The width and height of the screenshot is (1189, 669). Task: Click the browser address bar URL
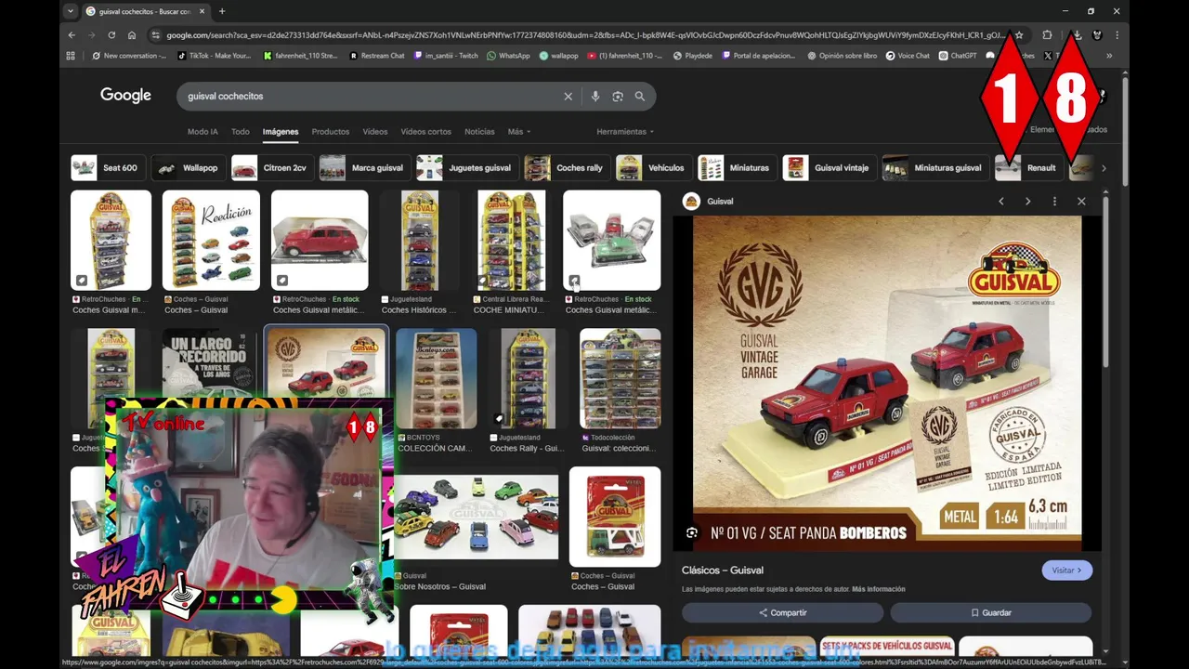click(x=585, y=35)
